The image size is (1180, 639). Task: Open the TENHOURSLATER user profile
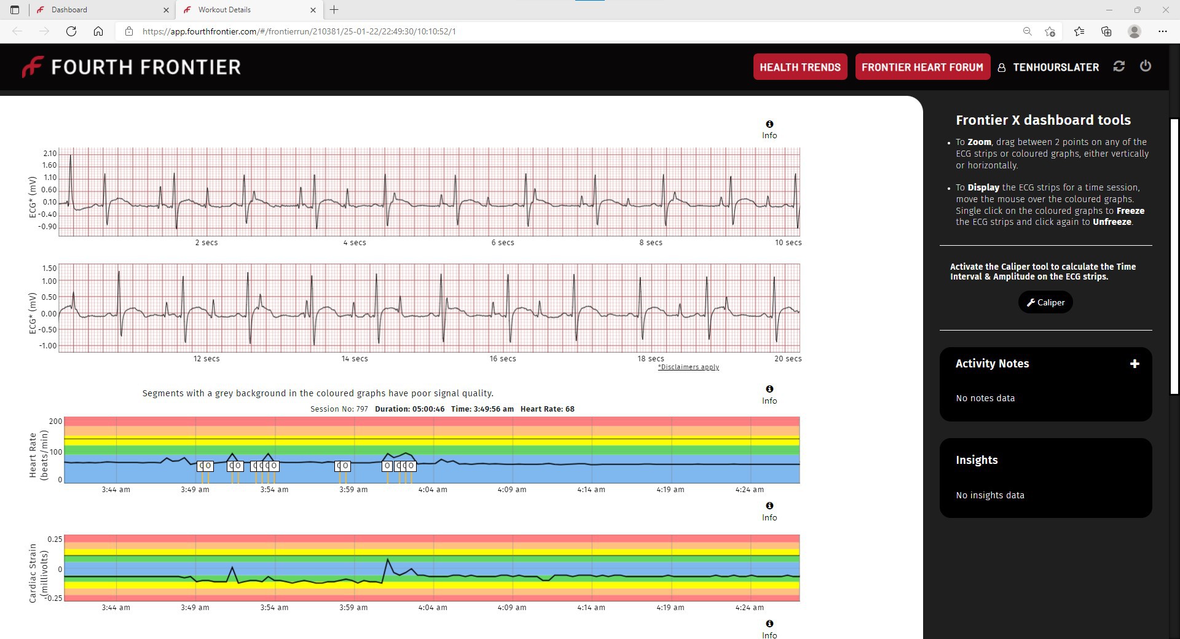1048,68
